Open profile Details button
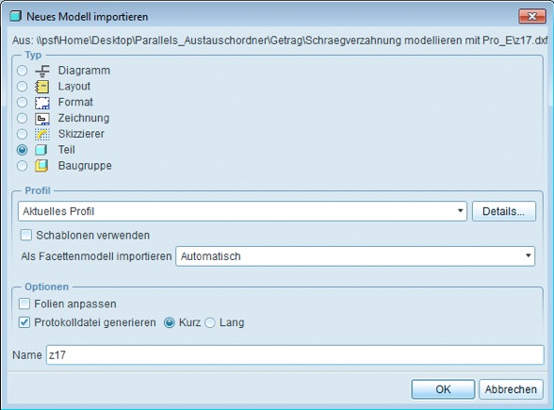554x410 pixels. [x=504, y=211]
